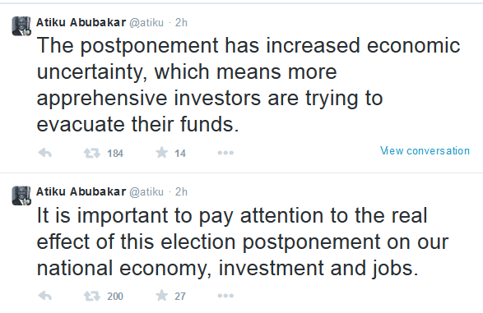Click Atiku Abubakar name on first tweet
The height and width of the screenshot is (313, 483).
click(81, 22)
